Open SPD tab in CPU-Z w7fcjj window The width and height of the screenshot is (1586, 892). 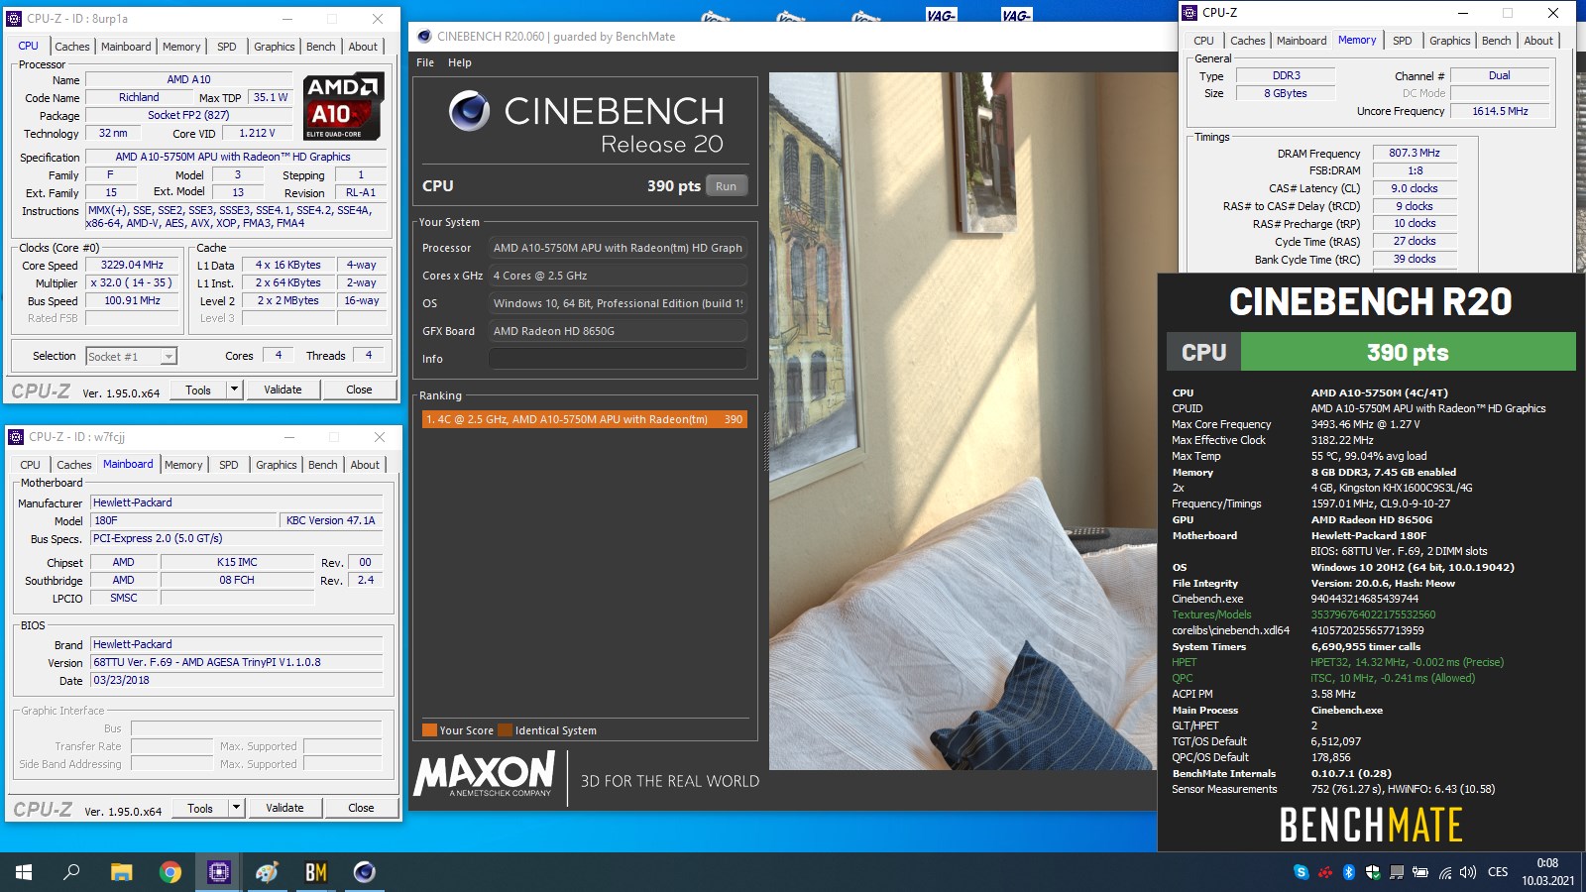229,465
